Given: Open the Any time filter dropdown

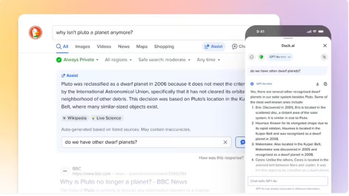Looking at the screenshot, I should 208,60.
